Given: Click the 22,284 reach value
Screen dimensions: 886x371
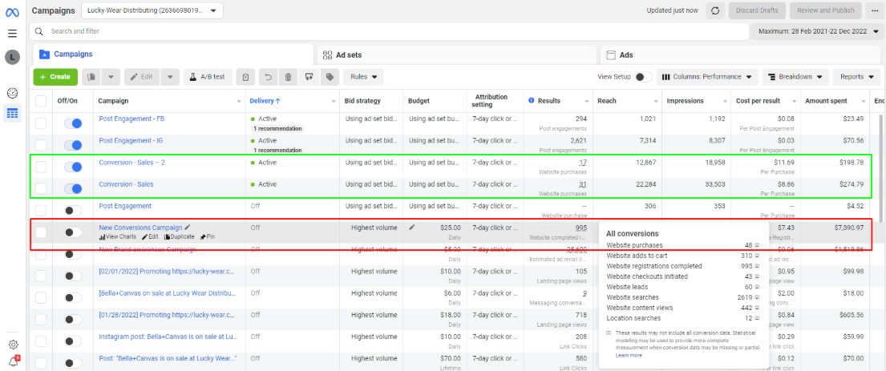Looking at the screenshot, I should point(644,184).
